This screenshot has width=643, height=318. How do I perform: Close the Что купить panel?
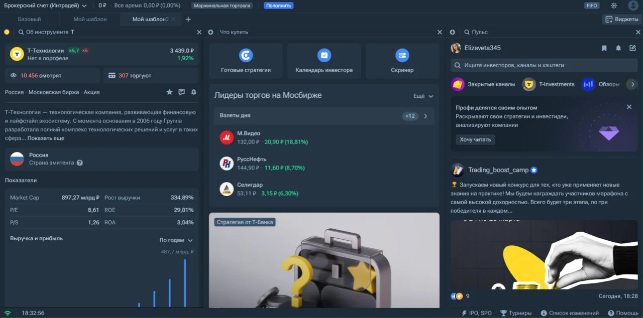[x=440, y=32]
